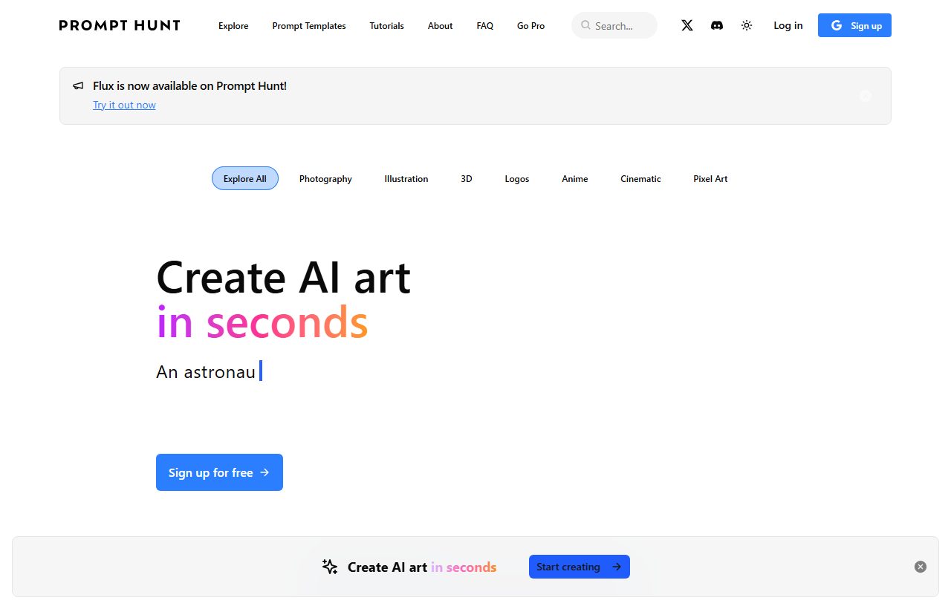
Task: Click the megaphone announcement icon
Action: [78, 86]
